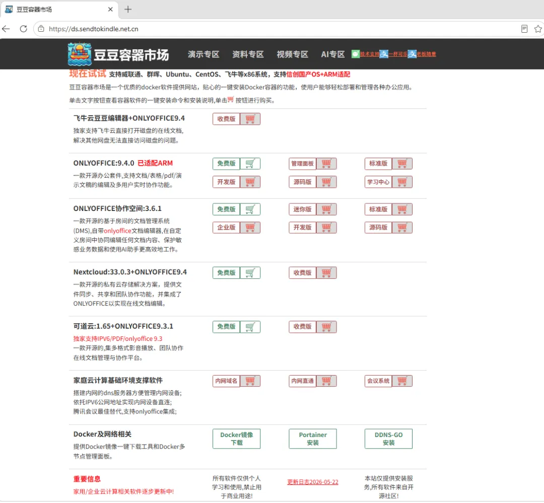This screenshot has height=503, width=544.
Task: Click the Portainer安装 button
Action: point(313,439)
